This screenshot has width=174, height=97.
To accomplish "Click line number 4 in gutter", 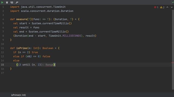I will coord(3,19).
